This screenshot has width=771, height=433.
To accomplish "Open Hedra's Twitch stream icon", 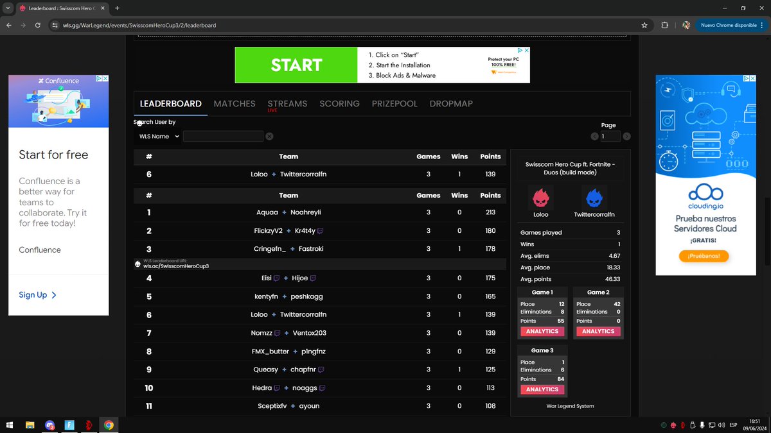I will [x=276, y=388].
